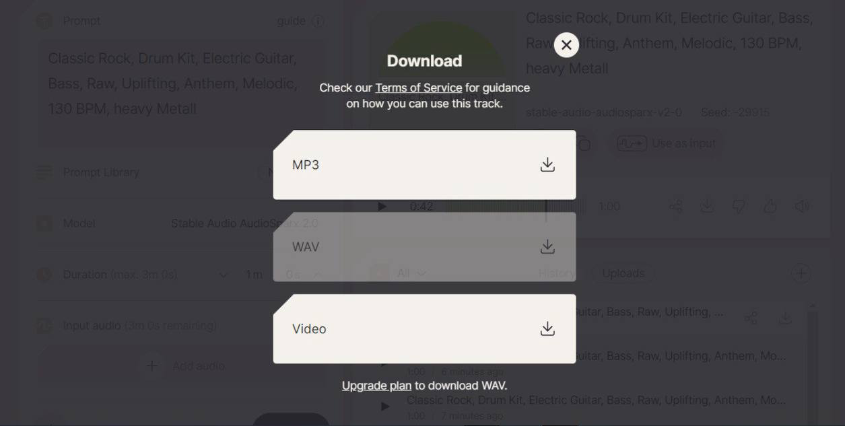845x426 pixels.
Task: Open the Terms of Service link
Action: coord(419,87)
